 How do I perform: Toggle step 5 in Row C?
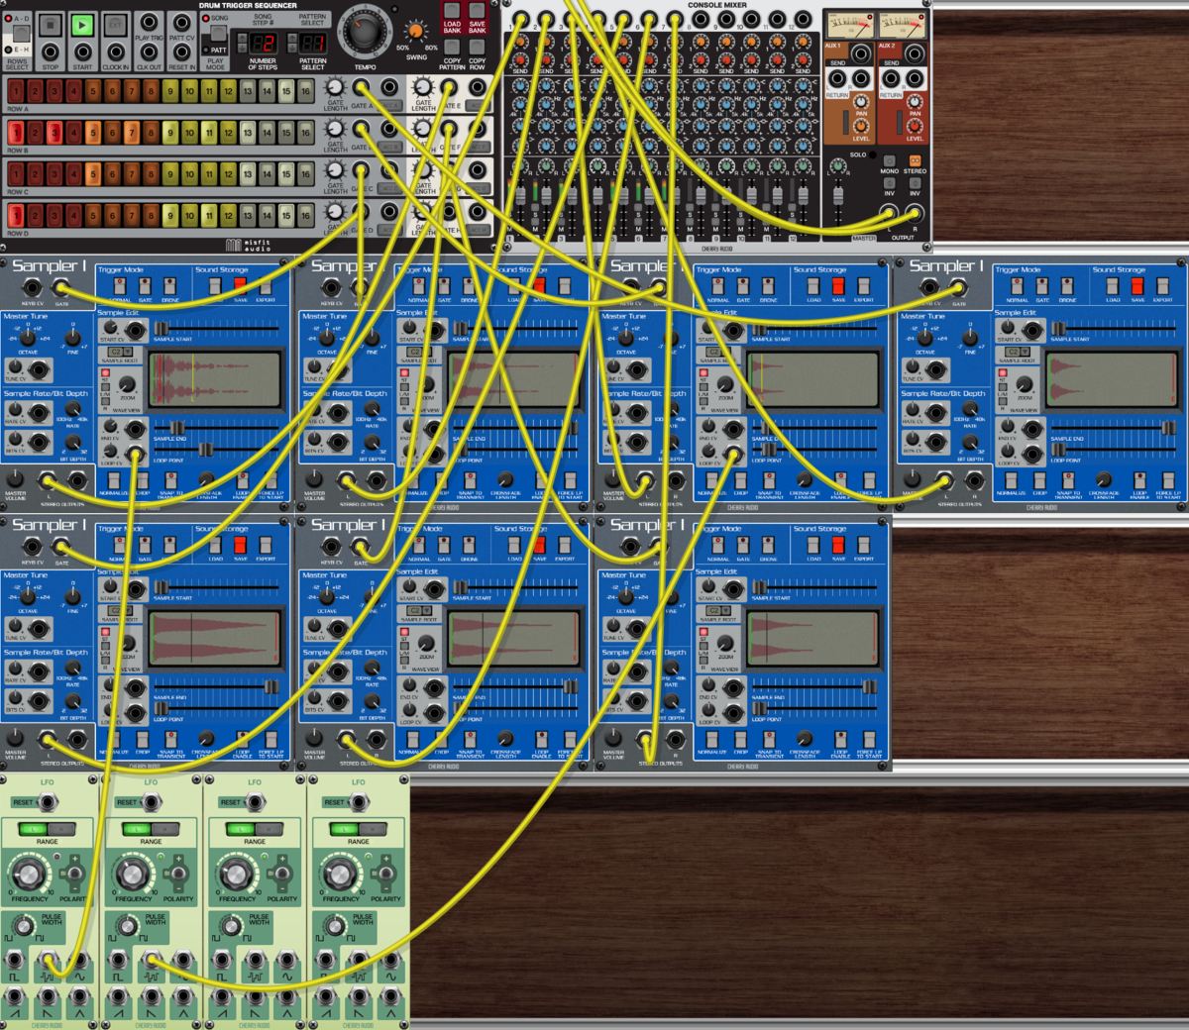click(93, 174)
